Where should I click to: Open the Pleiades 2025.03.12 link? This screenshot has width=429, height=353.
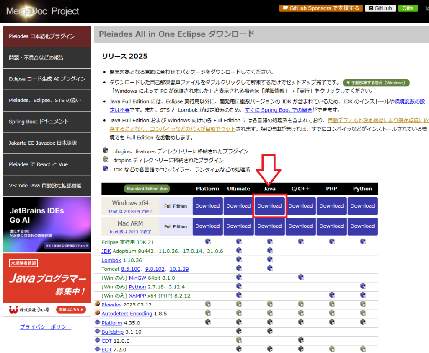point(111,305)
